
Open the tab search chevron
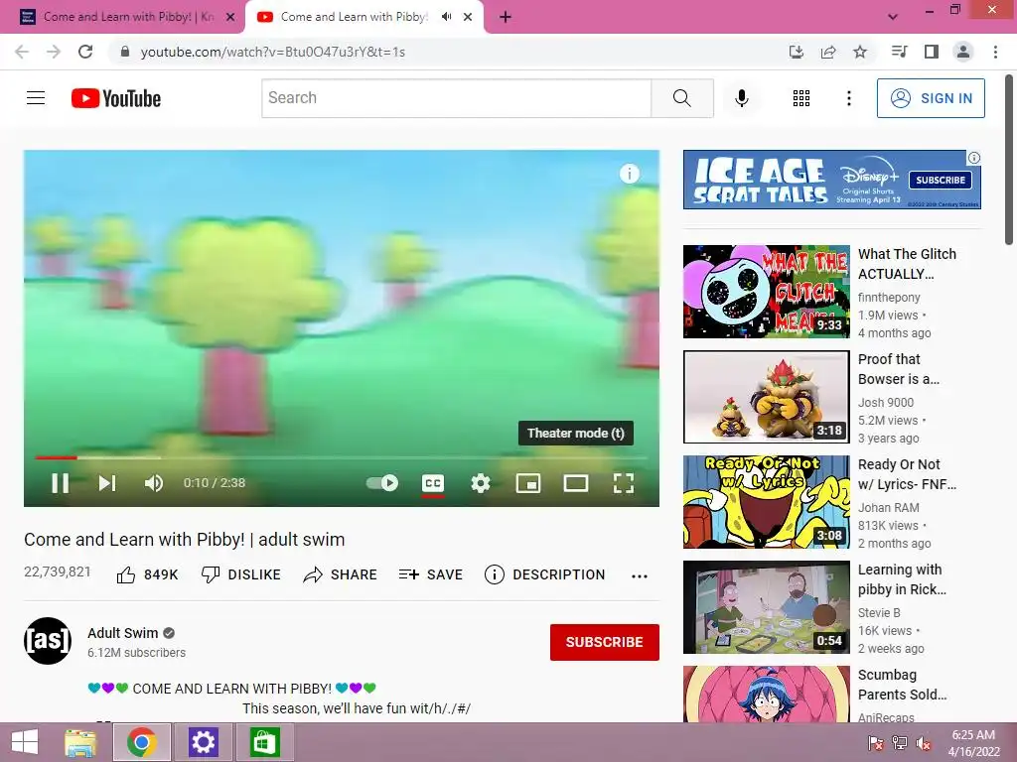[893, 17]
